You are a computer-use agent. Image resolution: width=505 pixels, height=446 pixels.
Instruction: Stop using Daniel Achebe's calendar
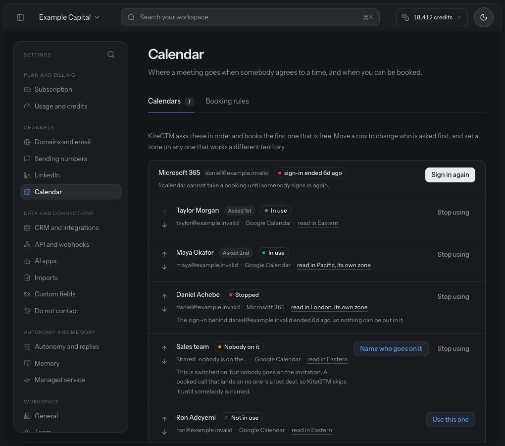pos(453,296)
